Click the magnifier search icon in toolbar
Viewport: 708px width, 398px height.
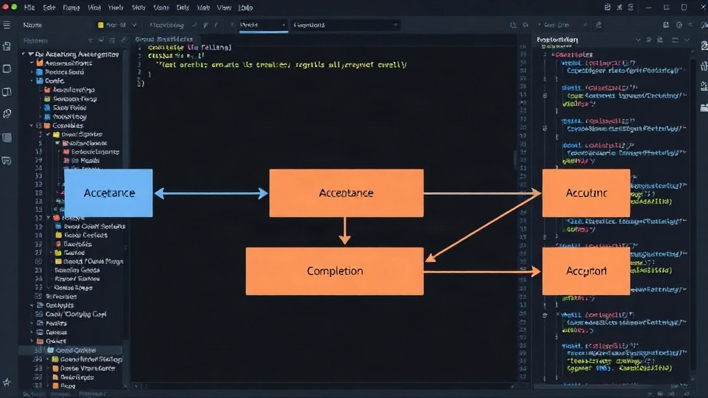click(x=513, y=26)
